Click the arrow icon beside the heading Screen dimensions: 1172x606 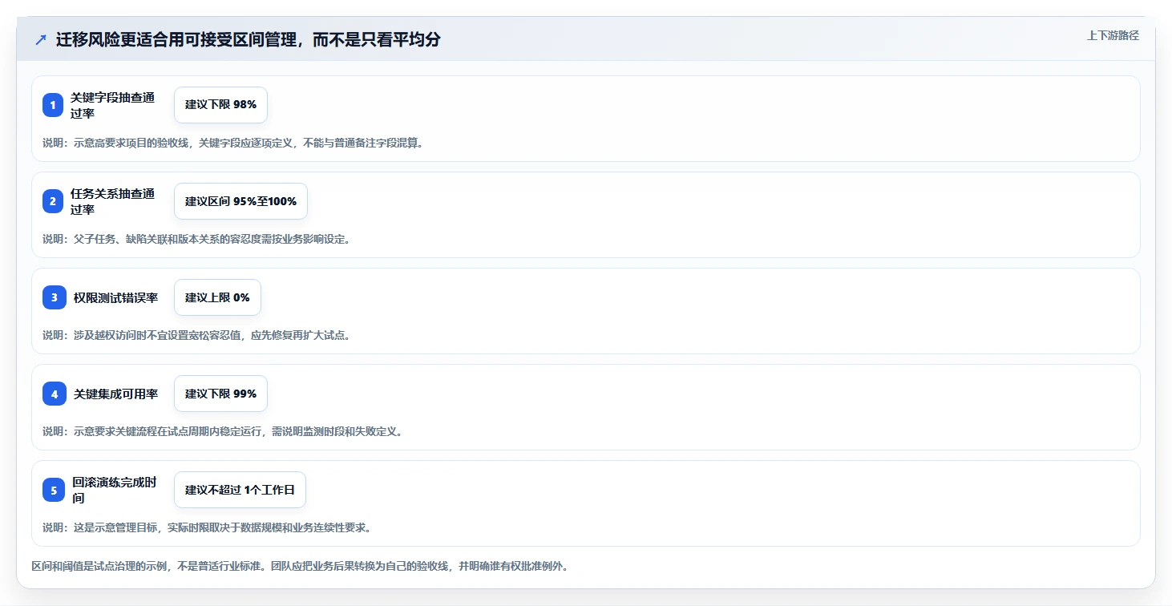coord(41,39)
